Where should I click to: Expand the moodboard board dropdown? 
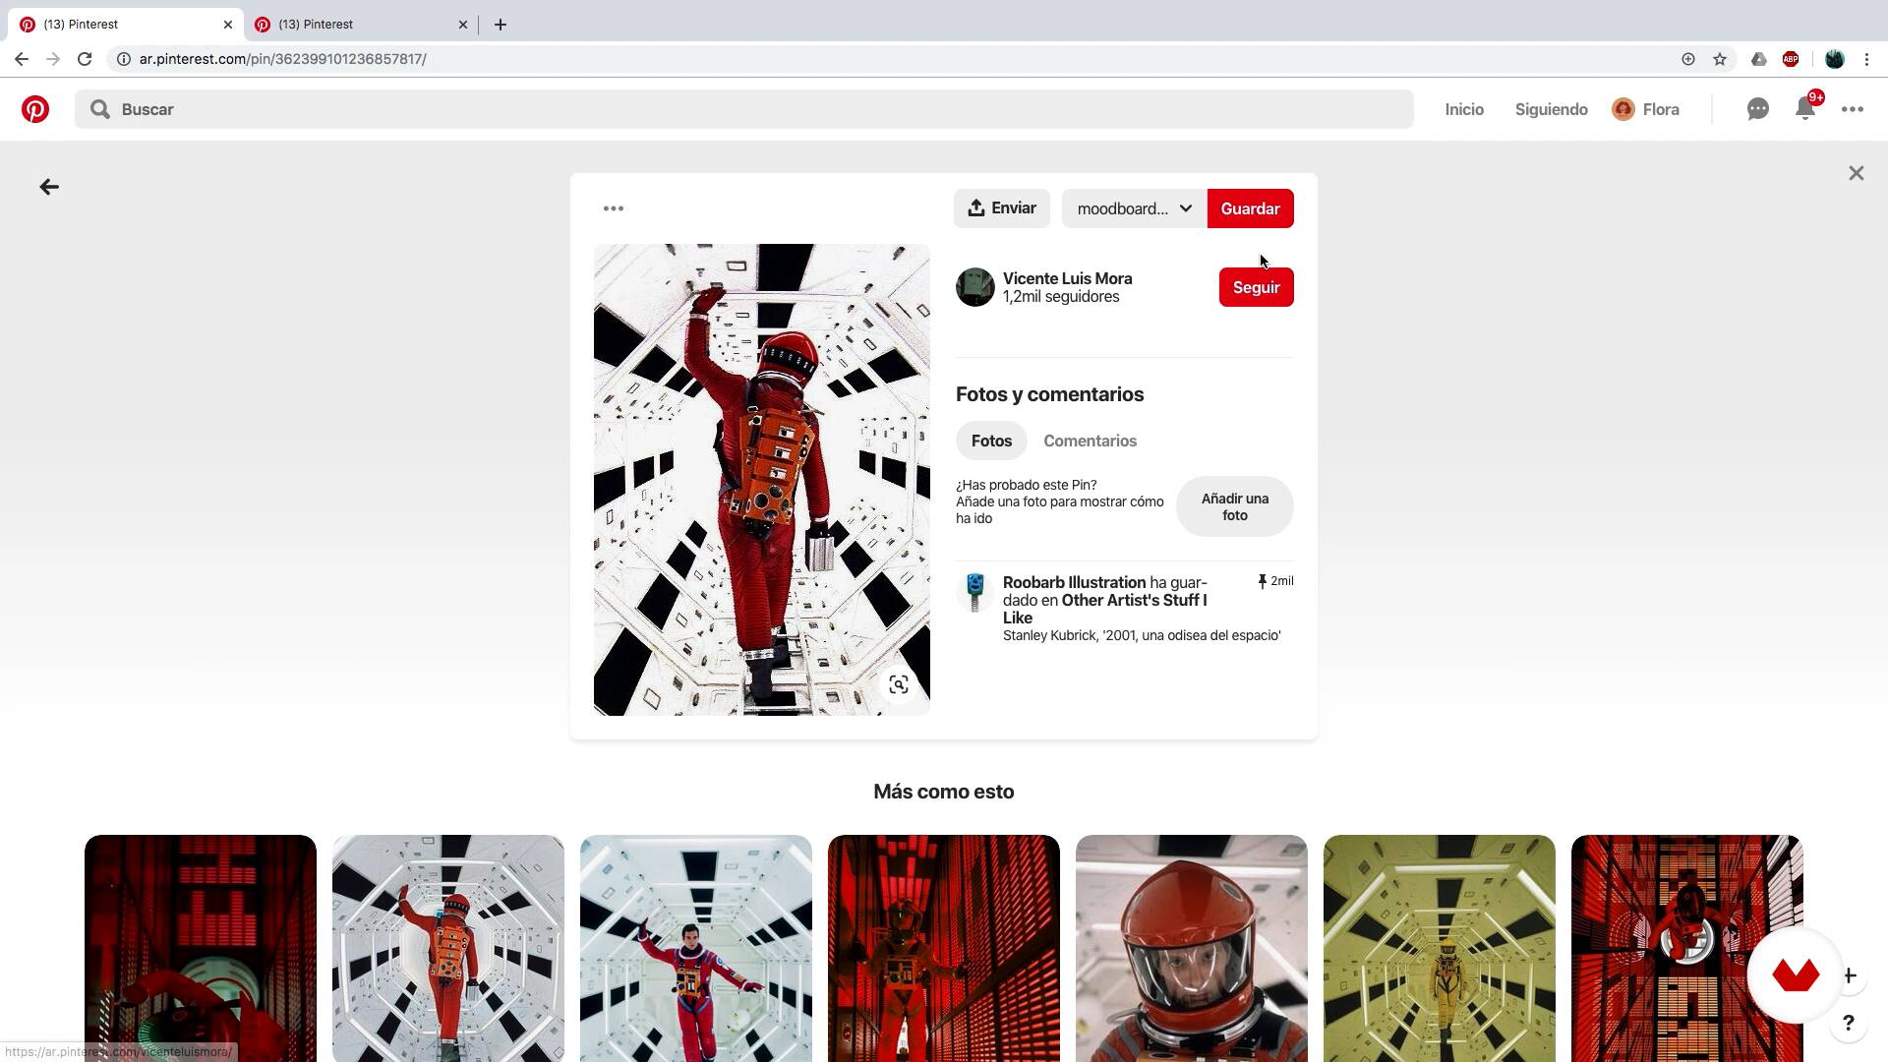tap(1135, 208)
